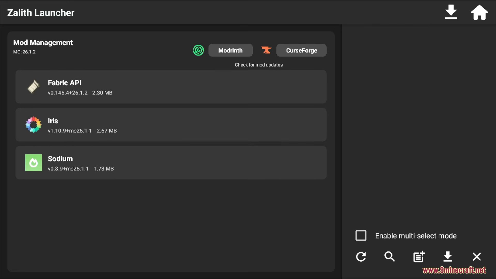
Task: Click the green Sodium mod thumbnail
Action: point(33,163)
